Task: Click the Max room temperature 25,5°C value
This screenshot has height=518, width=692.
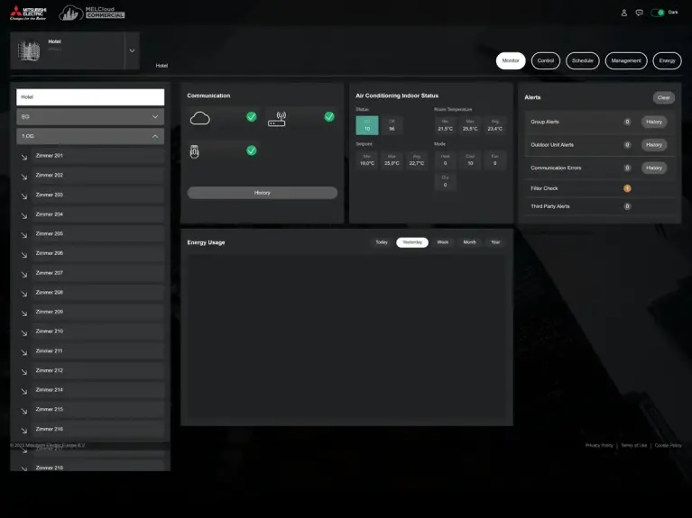Action: click(x=470, y=129)
